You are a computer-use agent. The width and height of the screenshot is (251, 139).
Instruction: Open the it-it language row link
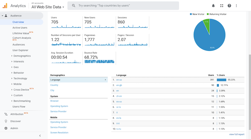pyautogui.click(x=118, y=123)
